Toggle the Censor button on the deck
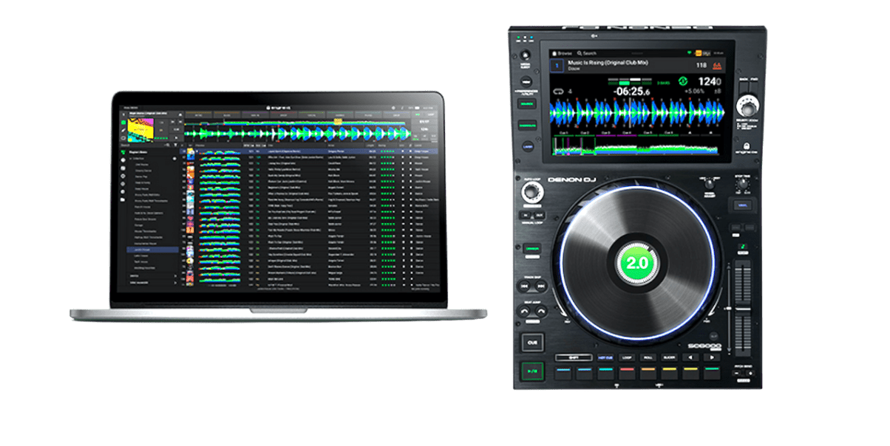Viewport: 890px width, 446px height. 531,249
